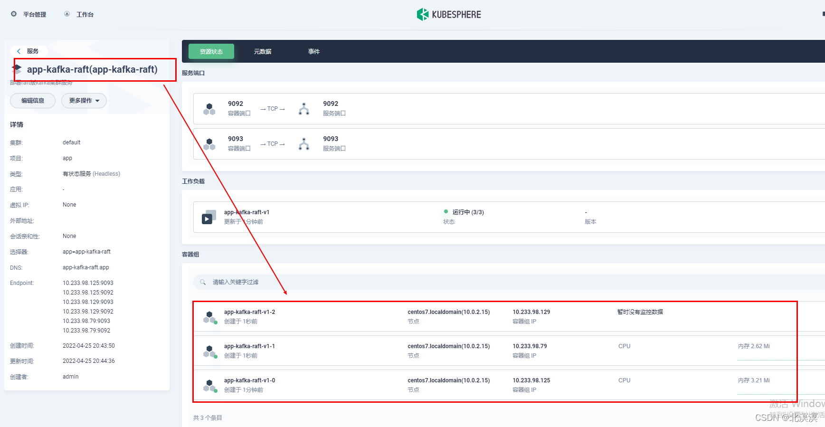
Task: Click update time 2022-04-25 20:44:36
Action: coord(89,361)
